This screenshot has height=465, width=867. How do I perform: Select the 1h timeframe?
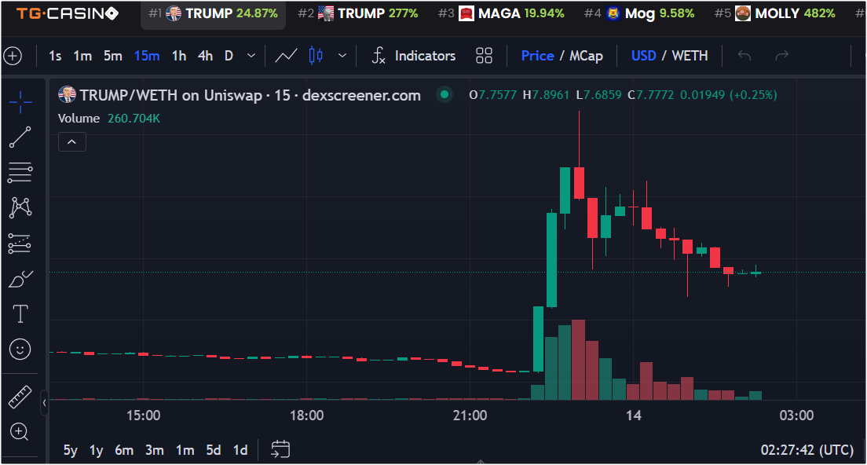[178, 56]
